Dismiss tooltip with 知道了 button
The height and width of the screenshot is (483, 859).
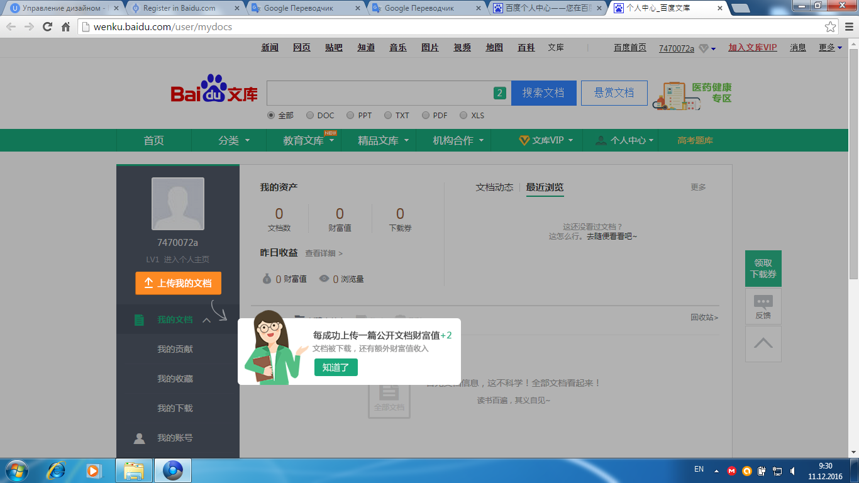tap(336, 367)
